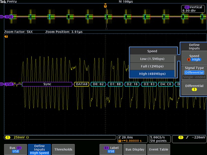
Task: Click the B1 badge in Vertical readout
Action: [187, 7]
